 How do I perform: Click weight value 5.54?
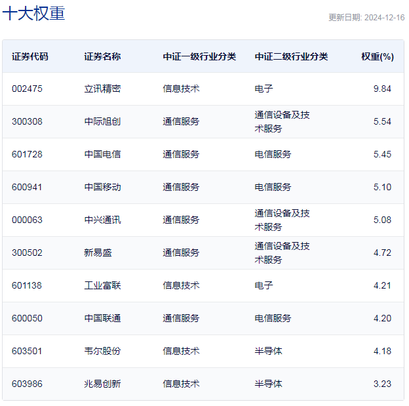tap(382, 121)
